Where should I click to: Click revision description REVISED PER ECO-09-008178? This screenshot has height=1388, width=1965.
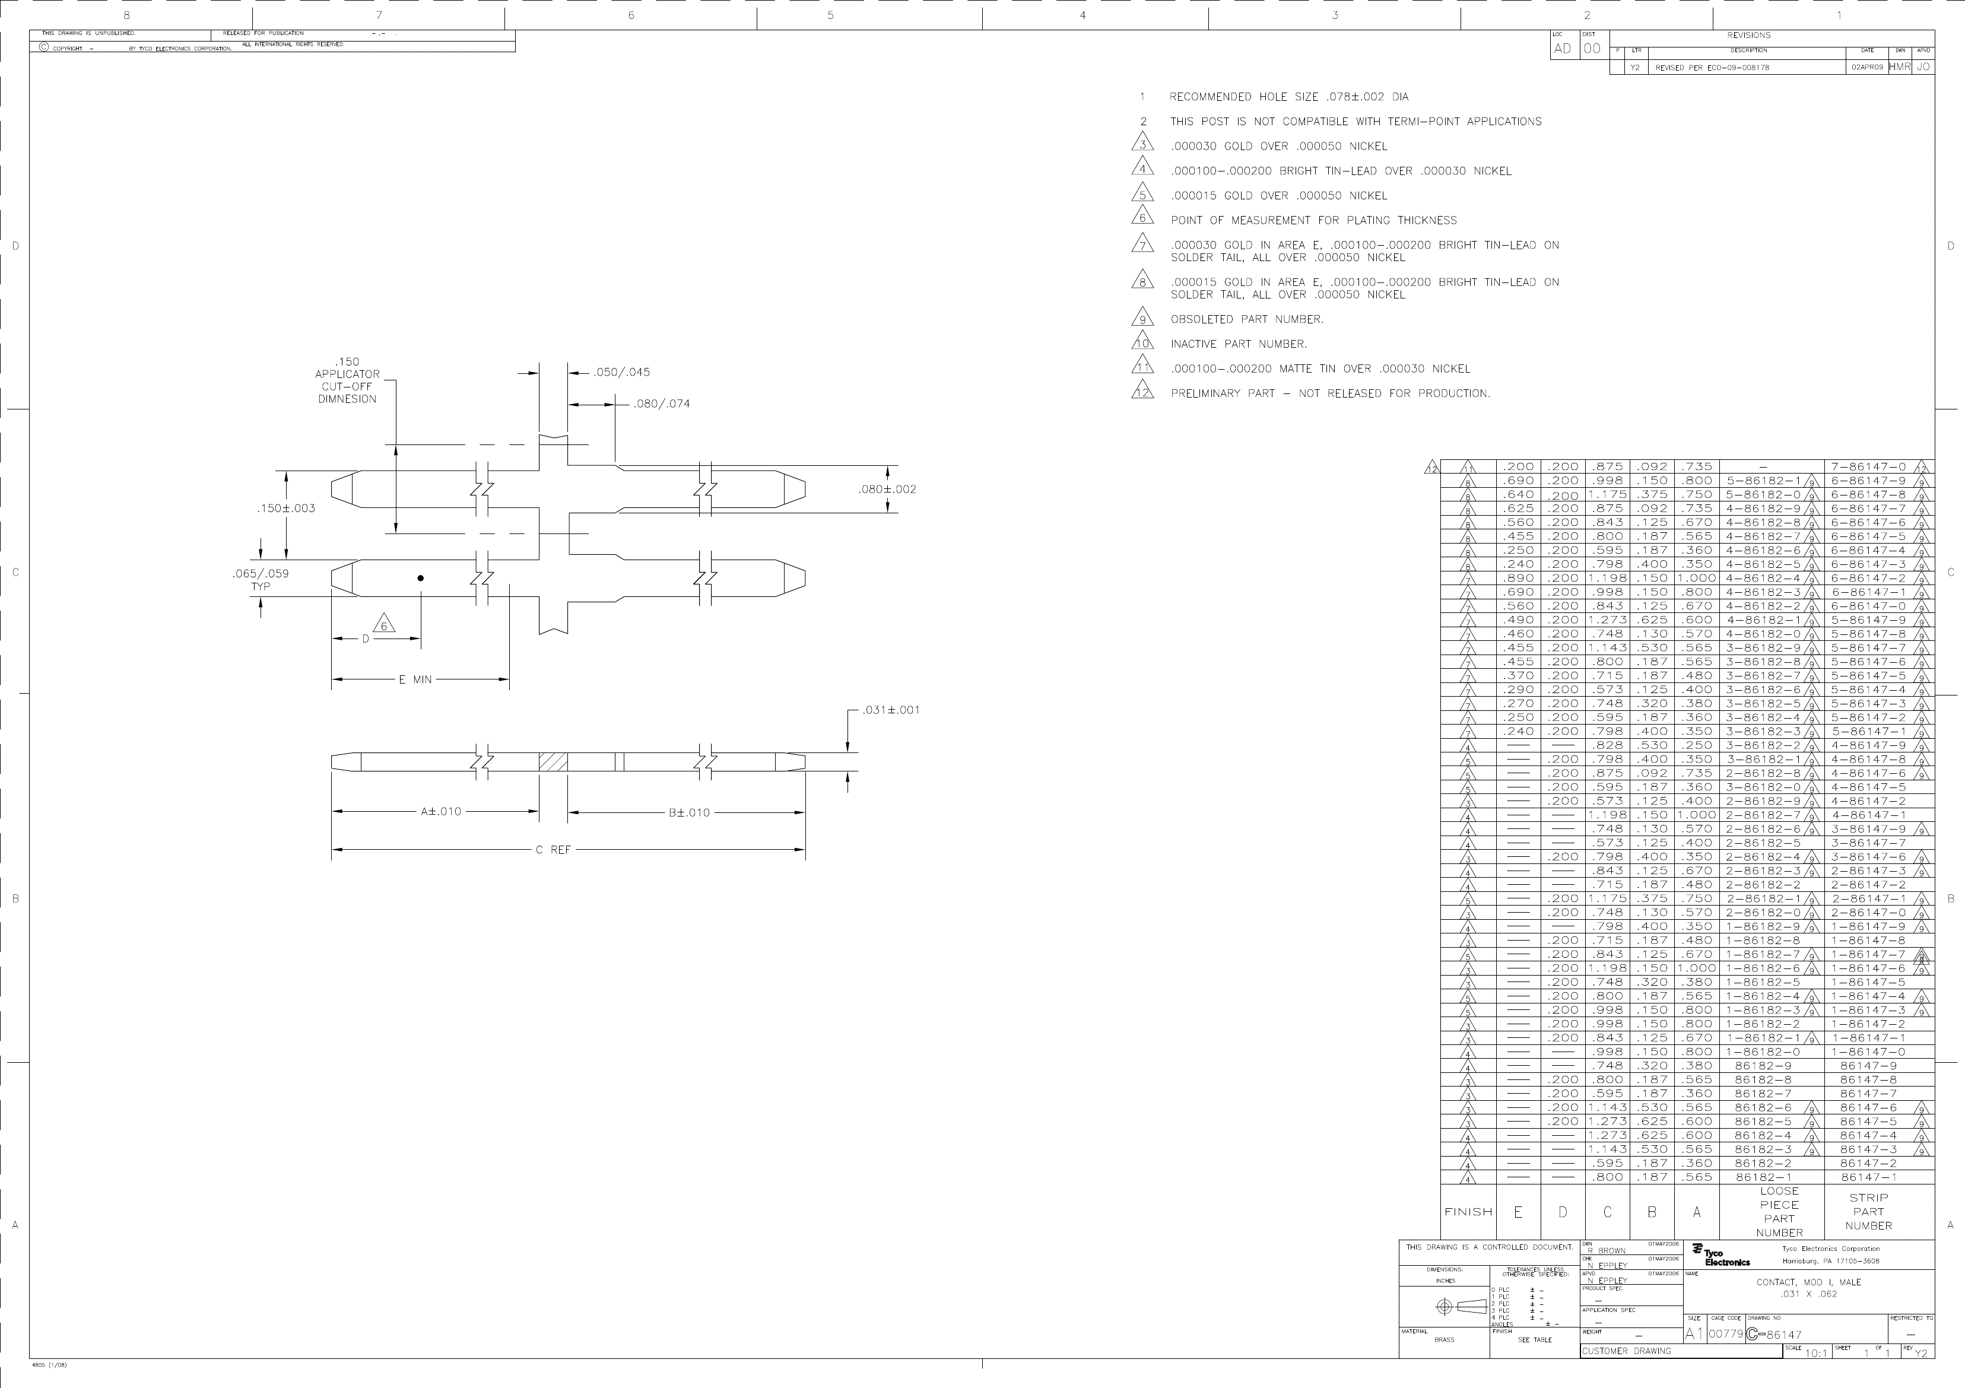[x=1713, y=68]
